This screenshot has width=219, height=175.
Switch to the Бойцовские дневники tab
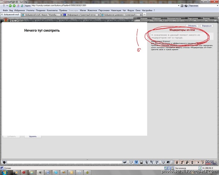pos(121,15)
